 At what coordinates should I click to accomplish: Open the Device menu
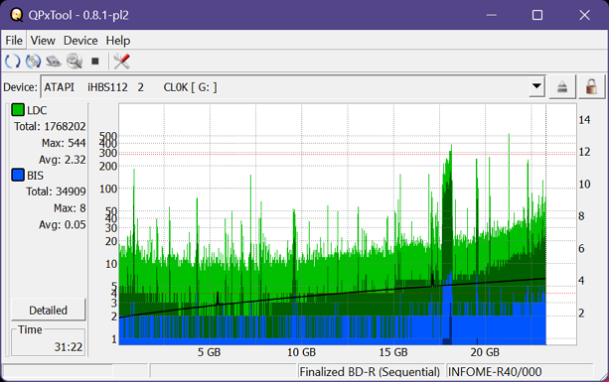click(80, 41)
